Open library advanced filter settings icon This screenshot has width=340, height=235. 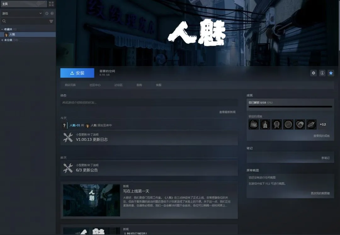click(51, 21)
